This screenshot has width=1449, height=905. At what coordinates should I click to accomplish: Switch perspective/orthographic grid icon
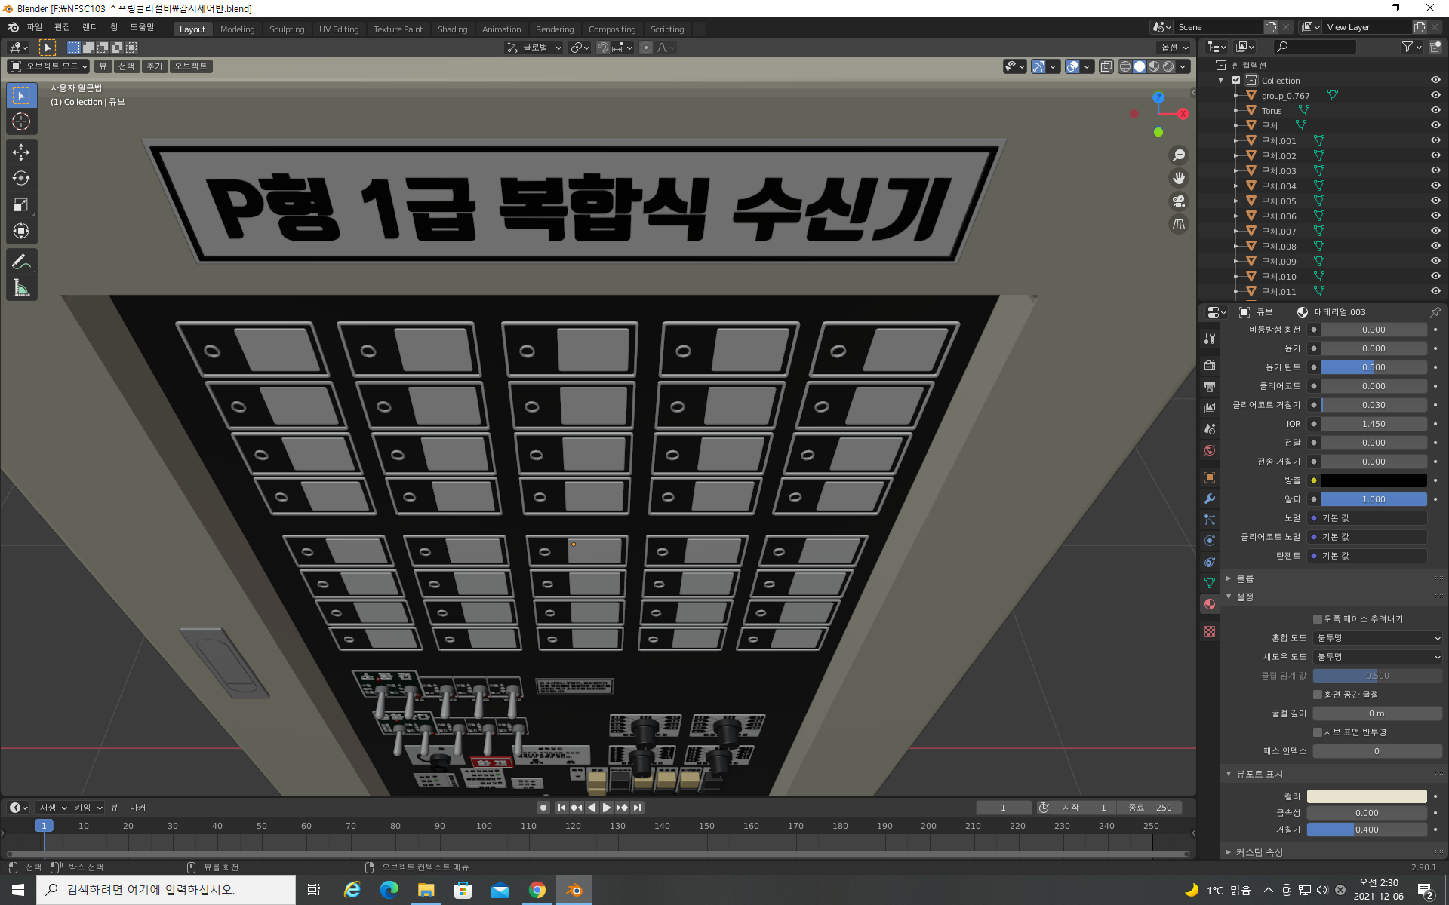[1179, 225]
